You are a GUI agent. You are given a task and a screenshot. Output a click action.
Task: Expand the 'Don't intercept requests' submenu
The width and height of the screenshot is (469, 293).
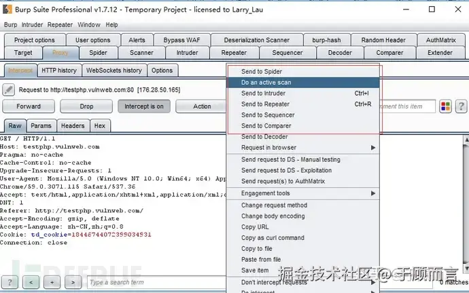[302, 282]
